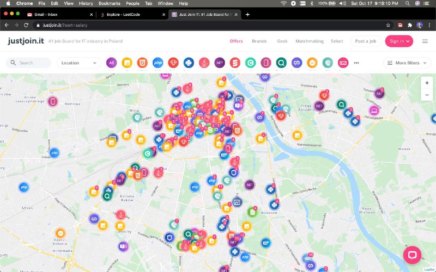Viewport: 436px width, 272px height.
Task: Open the data marker near Mokotów
Action: [252, 212]
